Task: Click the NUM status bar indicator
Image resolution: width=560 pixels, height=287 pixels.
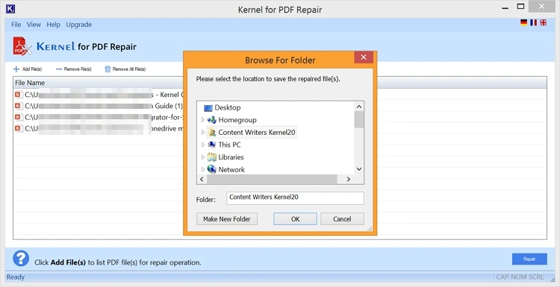Action: [x=518, y=277]
